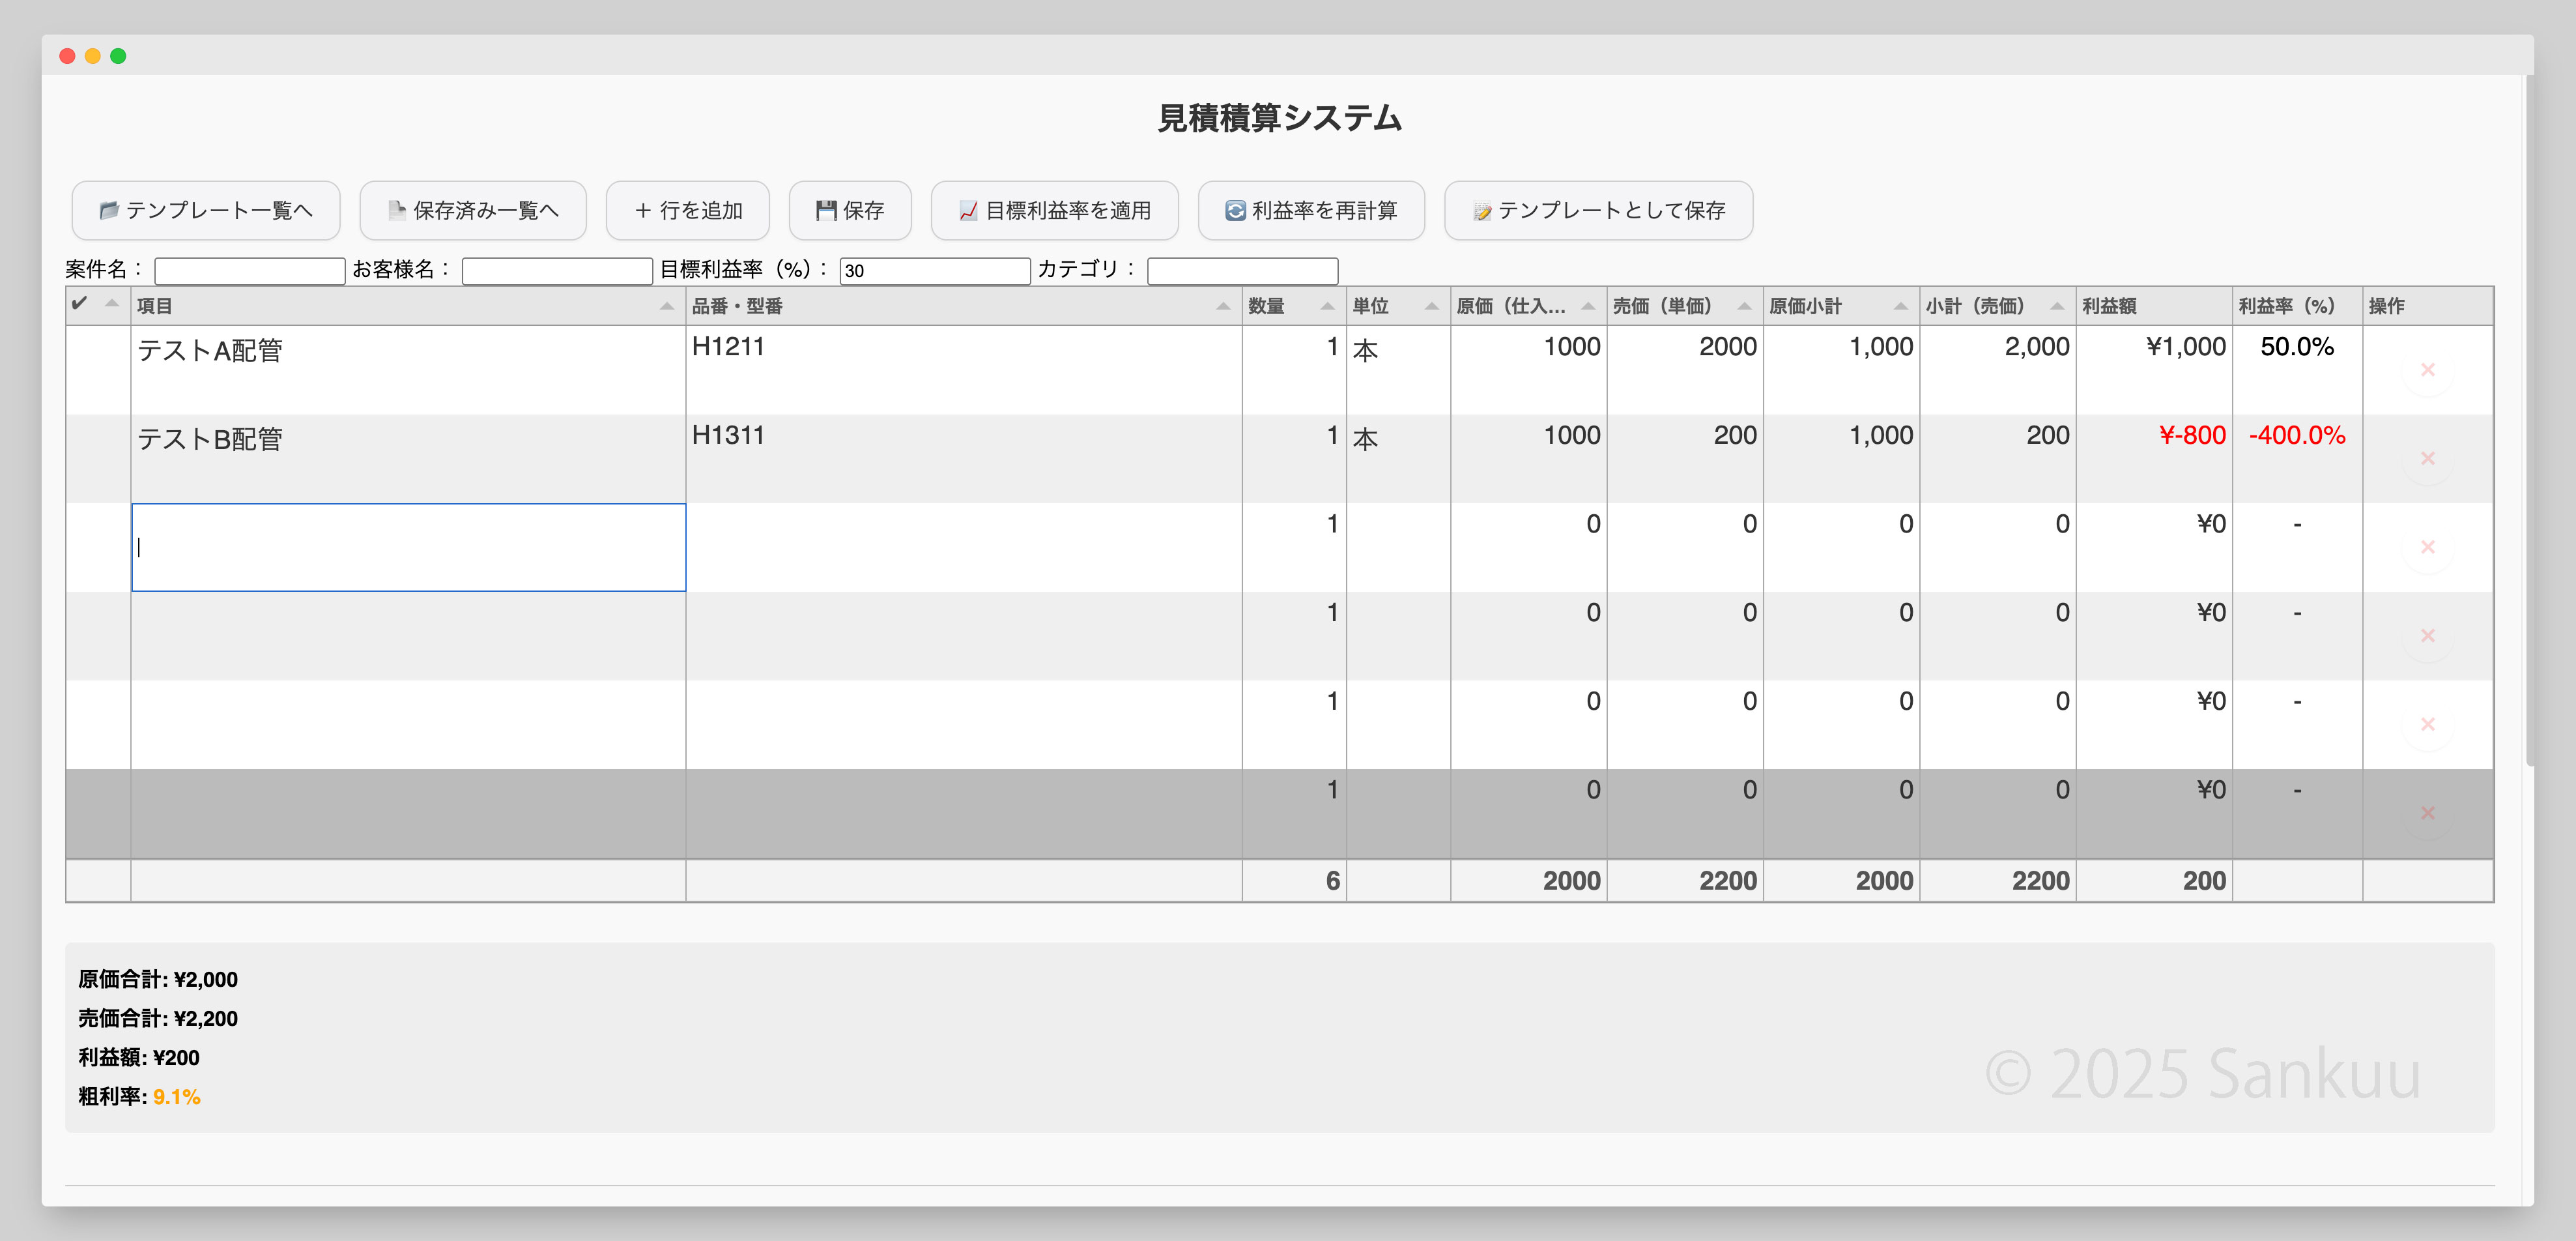Delete the テストA配管 row with its × icon

coord(2427,370)
